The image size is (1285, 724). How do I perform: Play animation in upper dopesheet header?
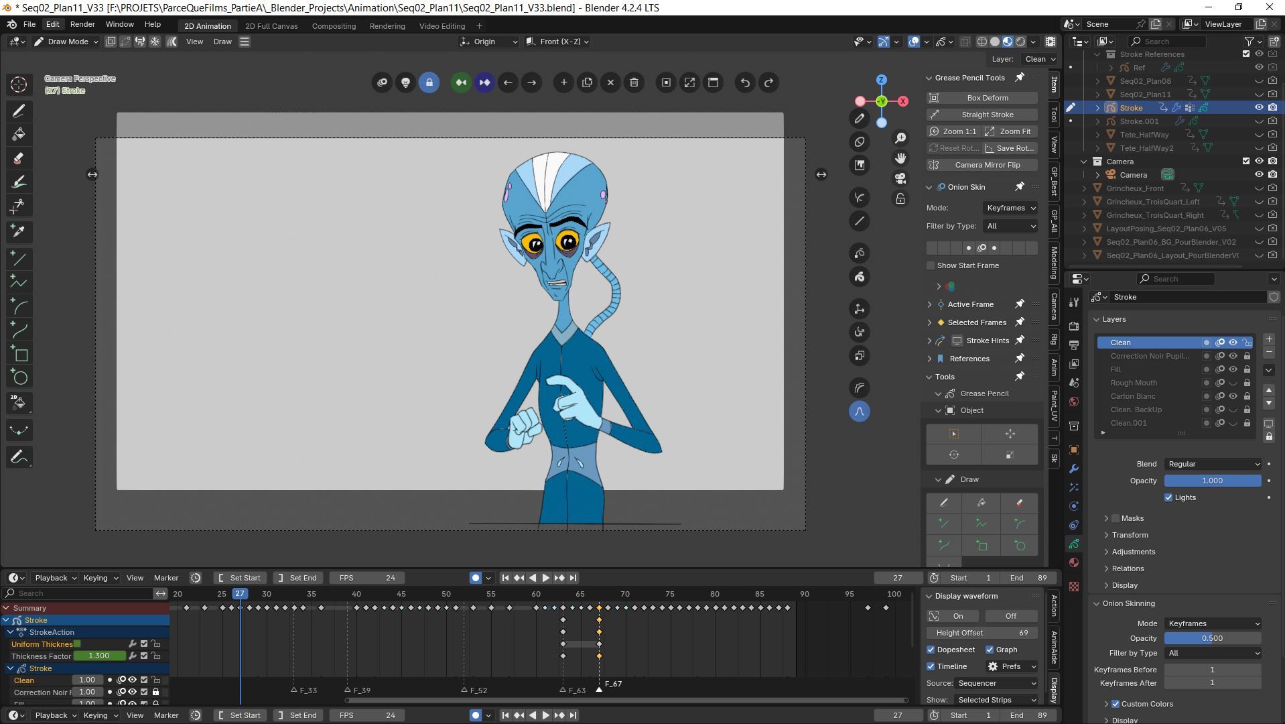(545, 578)
